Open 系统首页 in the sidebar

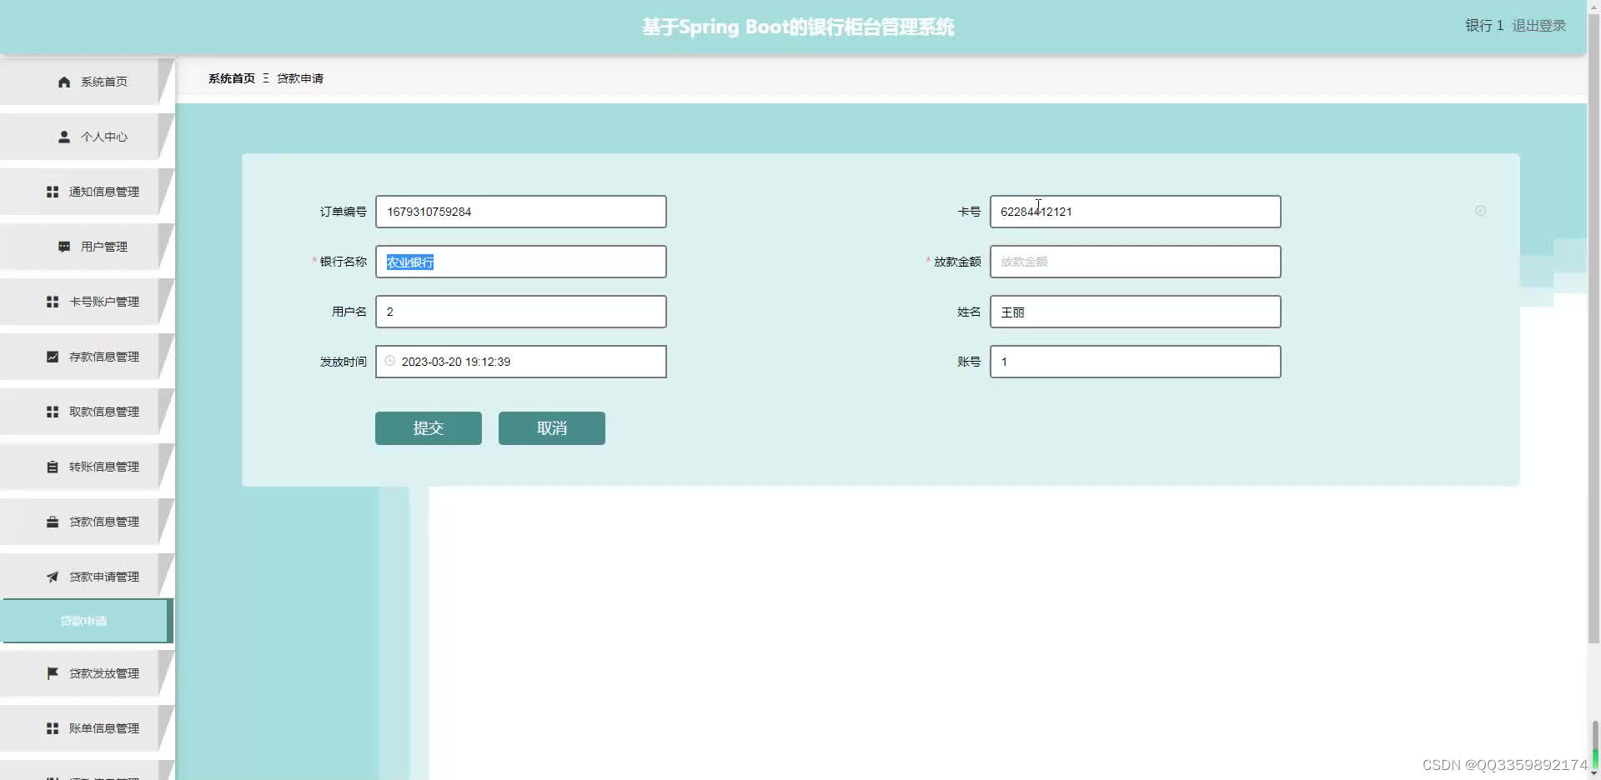pos(87,82)
